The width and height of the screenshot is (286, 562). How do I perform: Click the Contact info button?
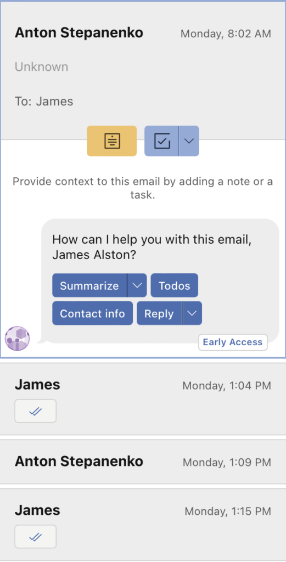(x=92, y=313)
